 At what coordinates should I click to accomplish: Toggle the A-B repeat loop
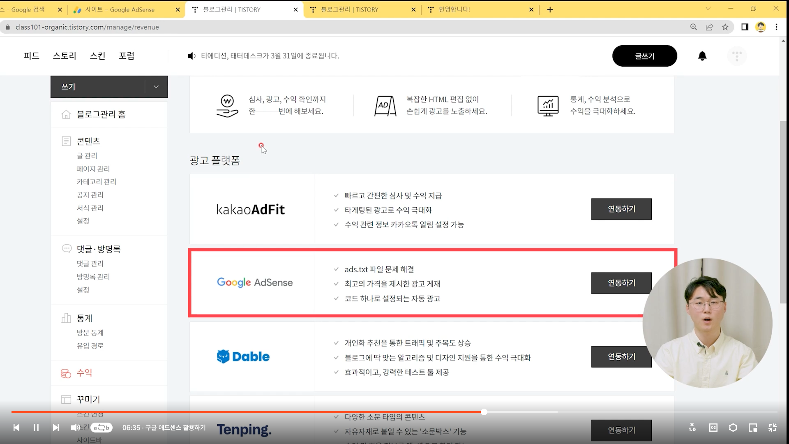pos(102,428)
